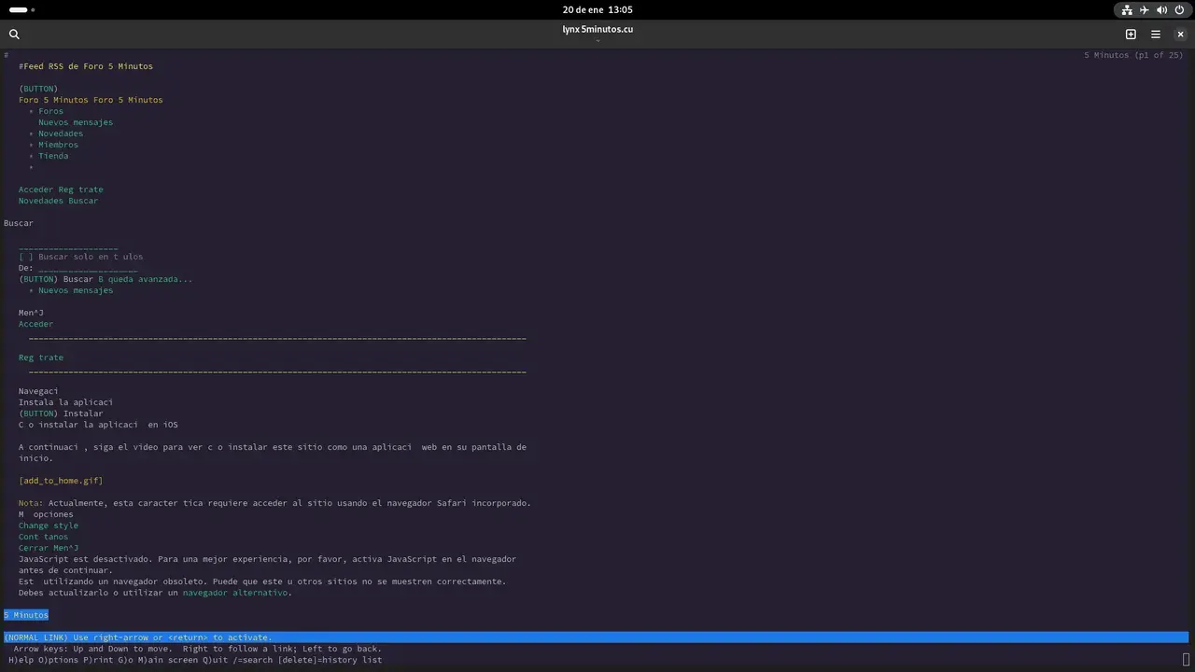Follow the Novedades bullet list link
The height and width of the screenshot is (672, 1195).
coord(61,133)
